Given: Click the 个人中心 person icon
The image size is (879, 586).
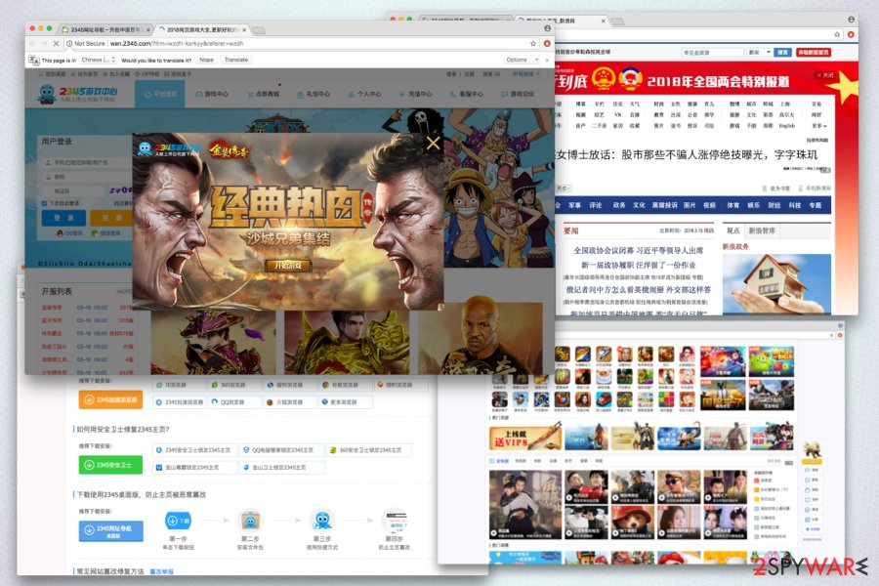Looking at the screenshot, I should point(352,94).
